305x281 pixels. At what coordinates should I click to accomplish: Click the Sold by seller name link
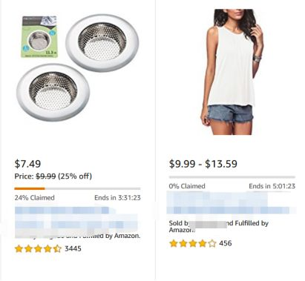tap(208, 225)
